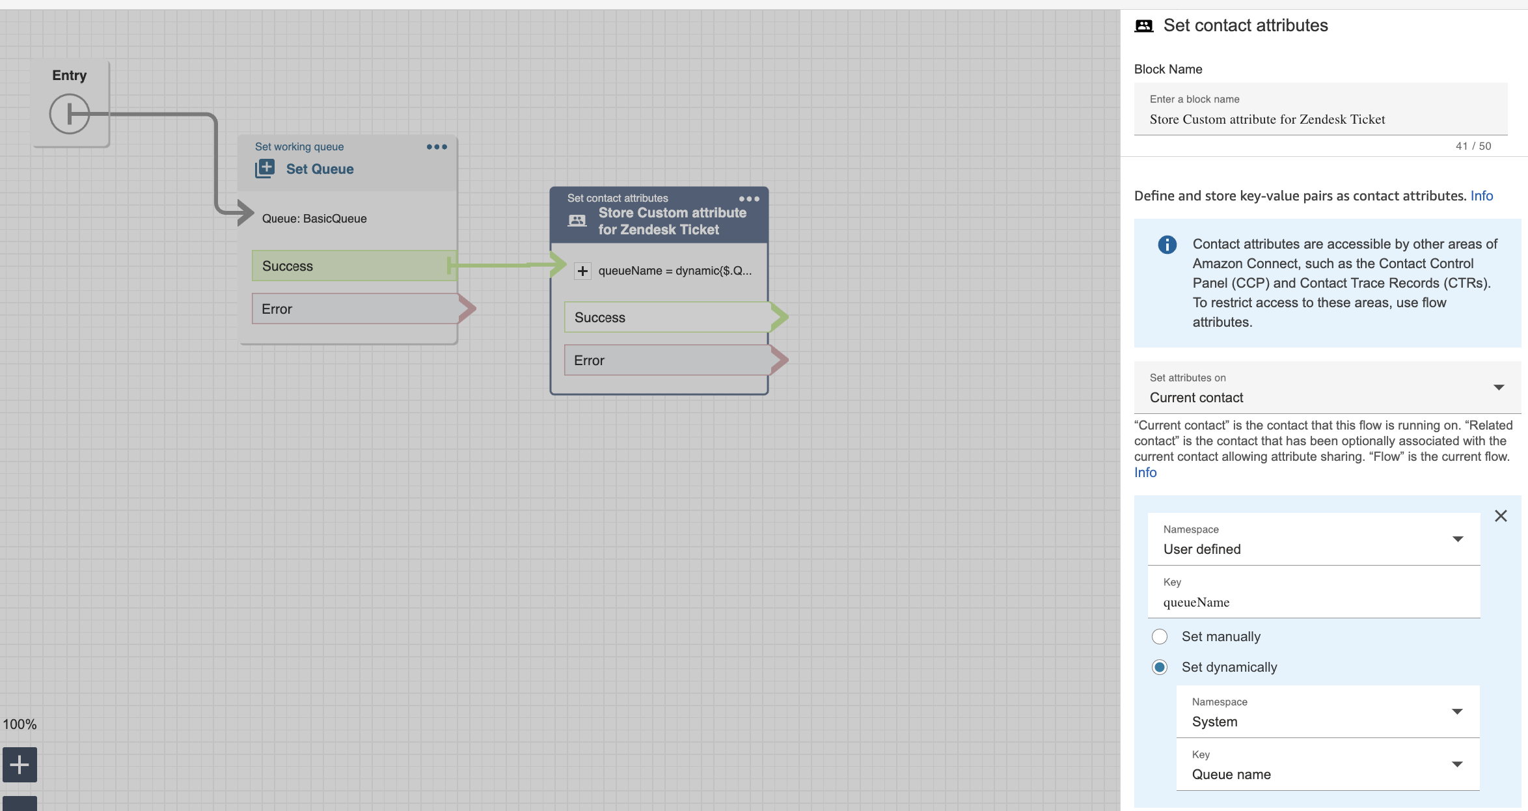Expand the queueName attribute plus icon
Image resolution: width=1528 pixels, height=811 pixels.
click(582, 271)
